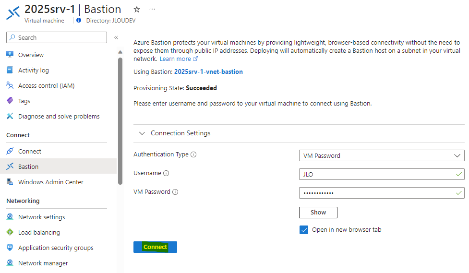This screenshot has width=469, height=273.
Task: Click the sidebar vertical scrollbar
Action: [120, 121]
